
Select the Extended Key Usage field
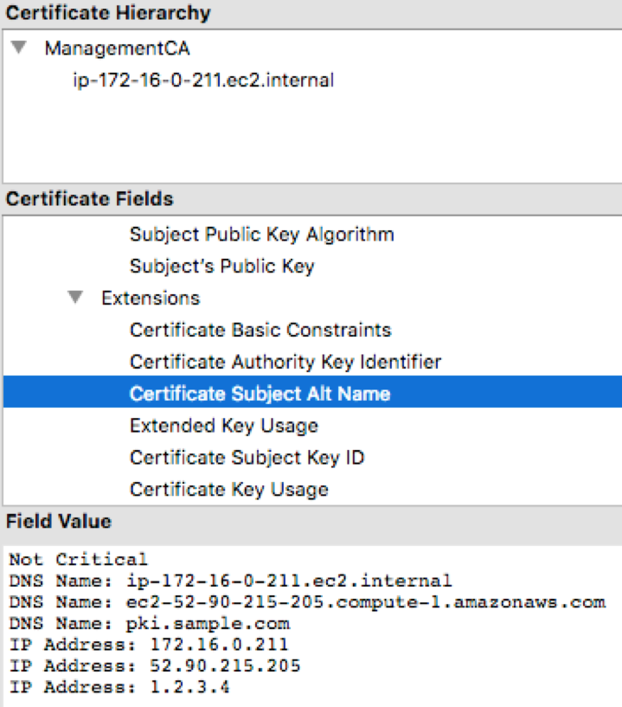223,426
